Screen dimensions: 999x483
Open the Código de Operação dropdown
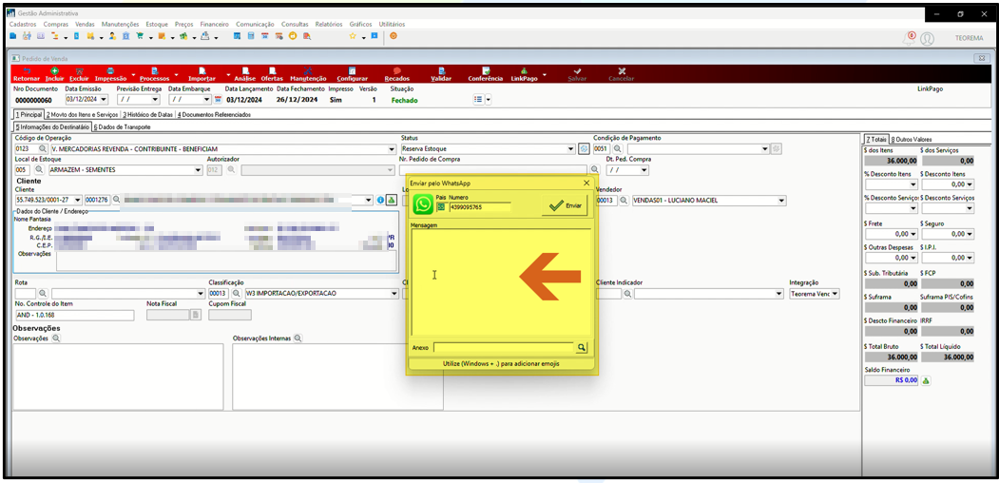click(392, 148)
